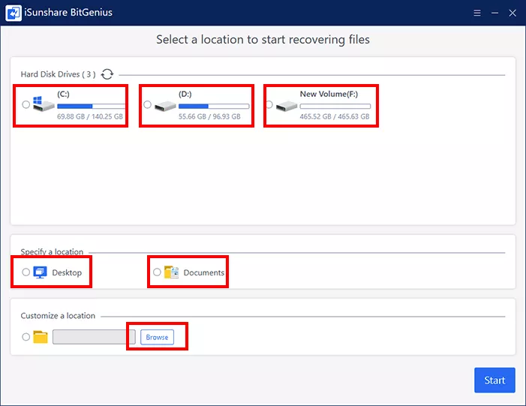Click the Select a location to start recovering files title
Screen dimensions: 526x406
pyautogui.click(x=263, y=40)
